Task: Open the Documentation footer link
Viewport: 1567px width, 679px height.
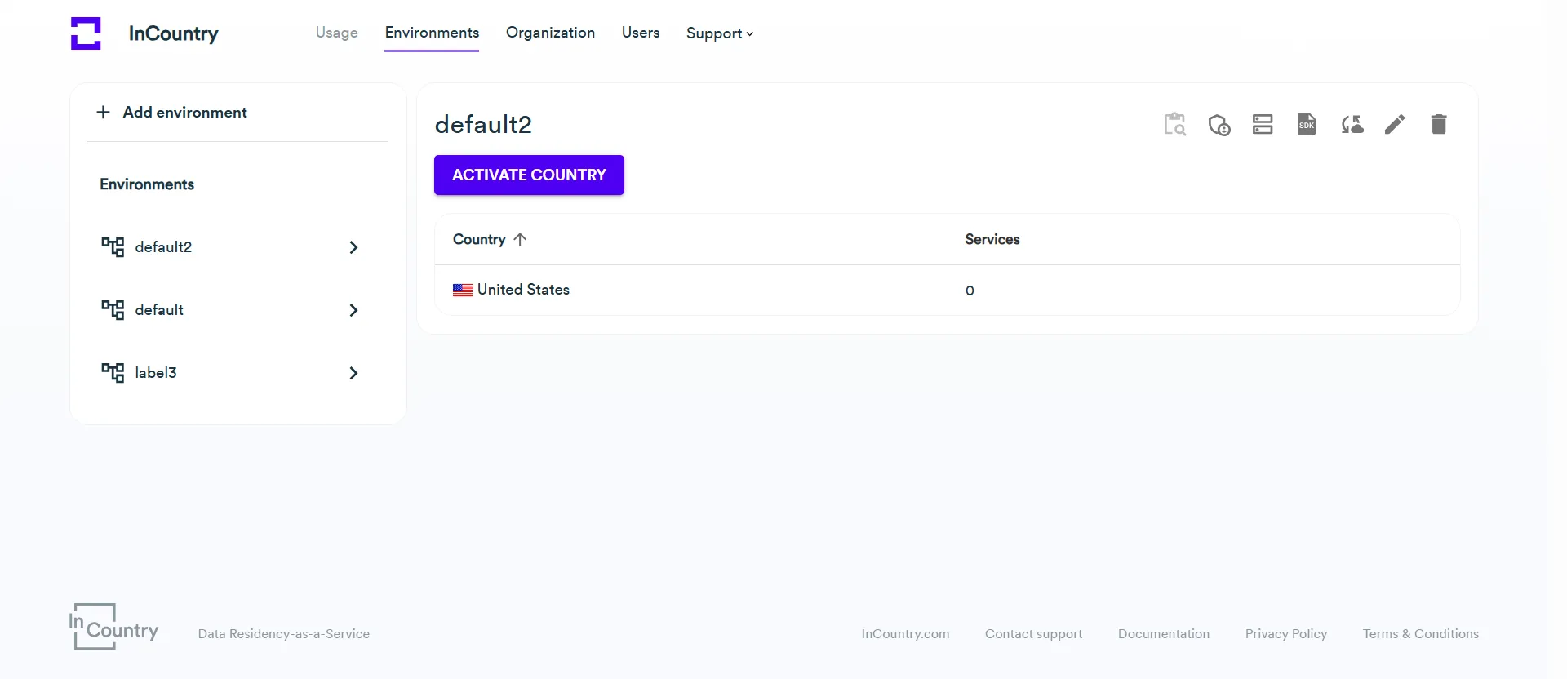Action: click(x=1163, y=634)
